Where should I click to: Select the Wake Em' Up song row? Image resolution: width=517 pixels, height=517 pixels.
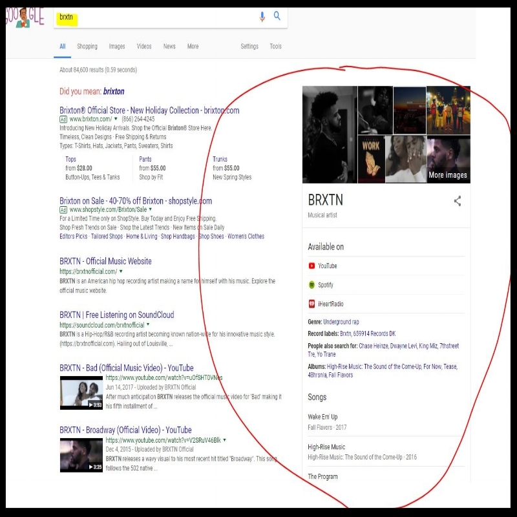coord(386,422)
